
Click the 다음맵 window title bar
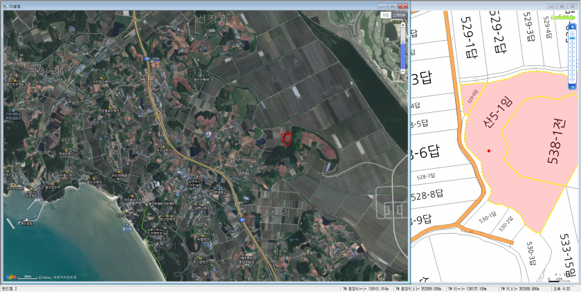(173, 5)
